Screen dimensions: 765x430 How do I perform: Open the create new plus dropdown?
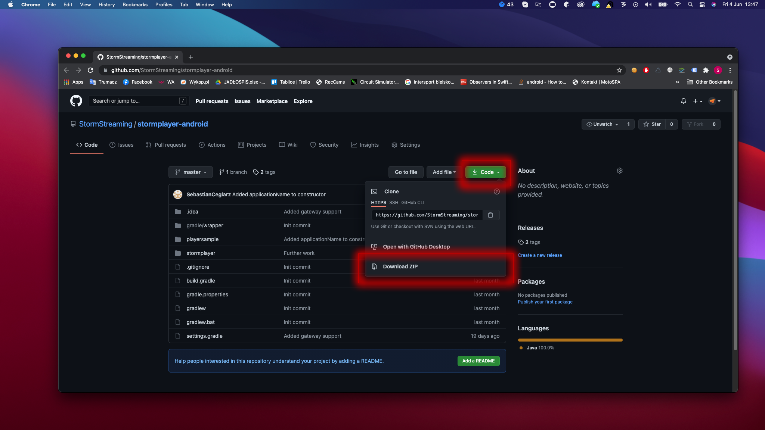pyautogui.click(x=697, y=101)
